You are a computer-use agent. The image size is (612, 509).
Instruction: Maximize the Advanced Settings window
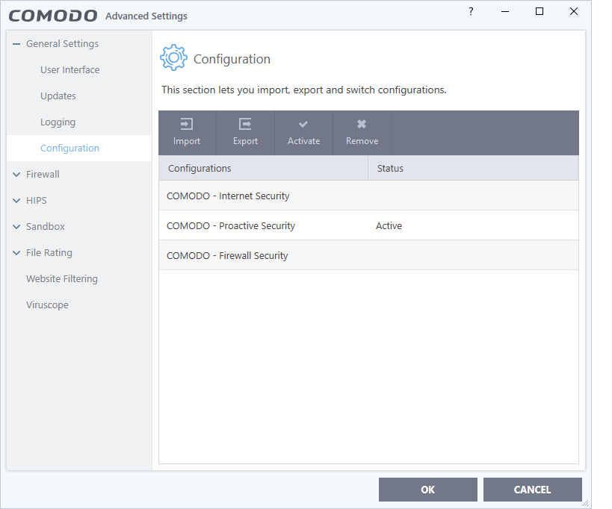pyautogui.click(x=540, y=11)
